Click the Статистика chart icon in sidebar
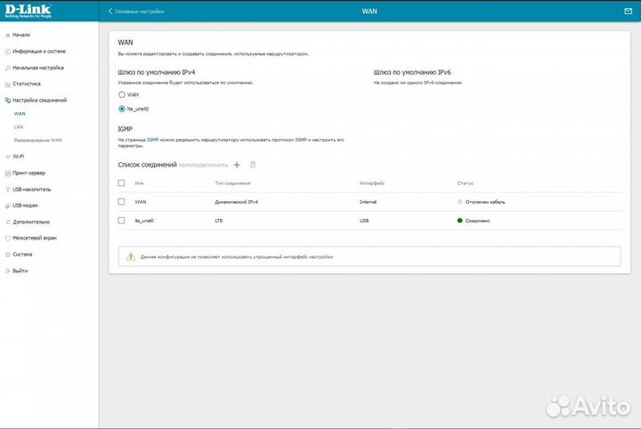 [x=8, y=84]
